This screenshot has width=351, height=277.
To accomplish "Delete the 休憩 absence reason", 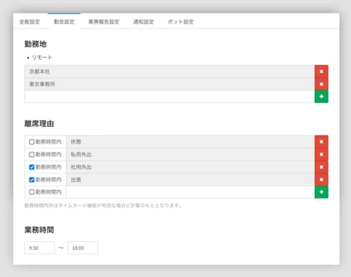I will pyautogui.click(x=321, y=142).
